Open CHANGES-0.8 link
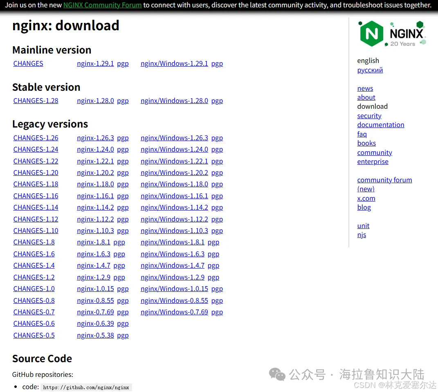438x392 pixels. coord(34,301)
